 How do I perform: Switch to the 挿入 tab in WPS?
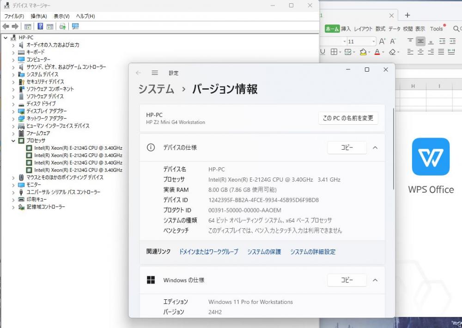346,29
